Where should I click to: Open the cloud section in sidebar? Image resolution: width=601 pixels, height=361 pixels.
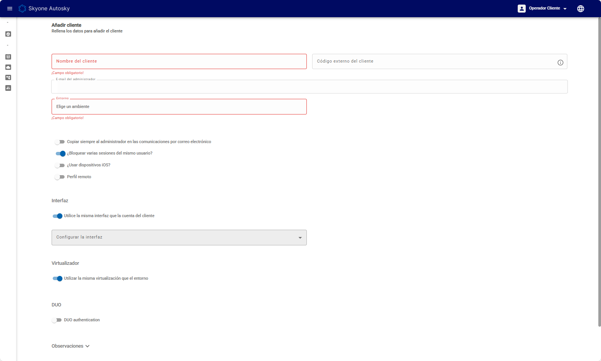pos(8,67)
